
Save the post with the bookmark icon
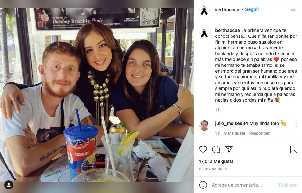click(x=294, y=149)
